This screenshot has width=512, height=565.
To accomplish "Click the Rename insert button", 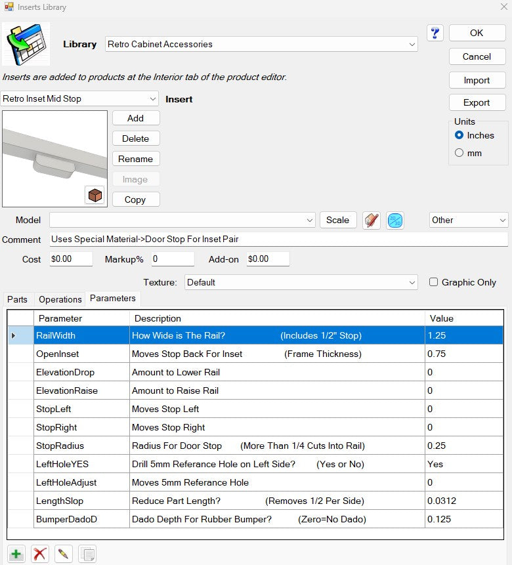I will (136, 159).
